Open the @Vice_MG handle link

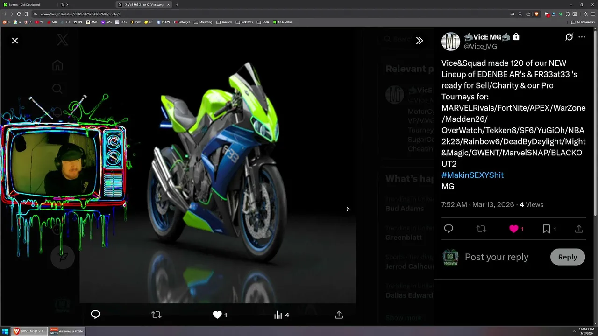coord(480,47)
